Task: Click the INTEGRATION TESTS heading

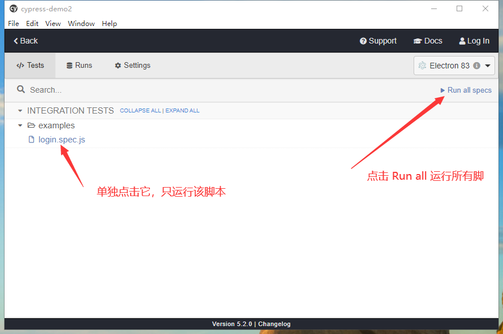Action: point(70,111)
